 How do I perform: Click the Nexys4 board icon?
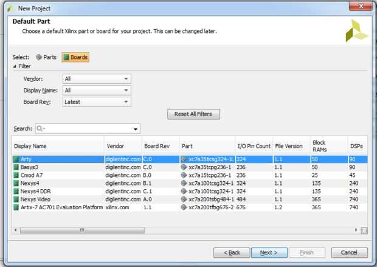[x=16, y=183]
